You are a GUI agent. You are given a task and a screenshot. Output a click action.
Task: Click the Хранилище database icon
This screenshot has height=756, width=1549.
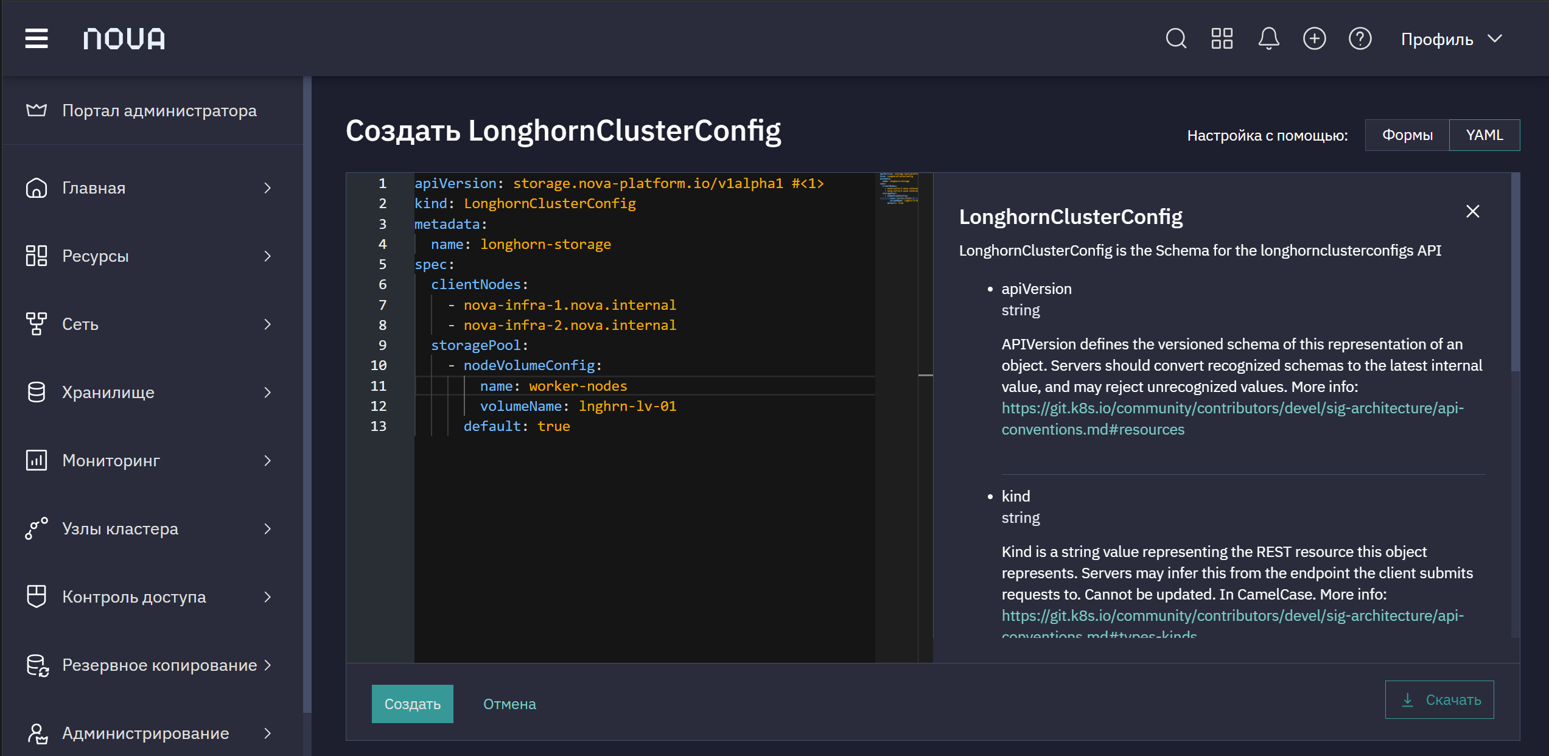click(x=37, y=392)
